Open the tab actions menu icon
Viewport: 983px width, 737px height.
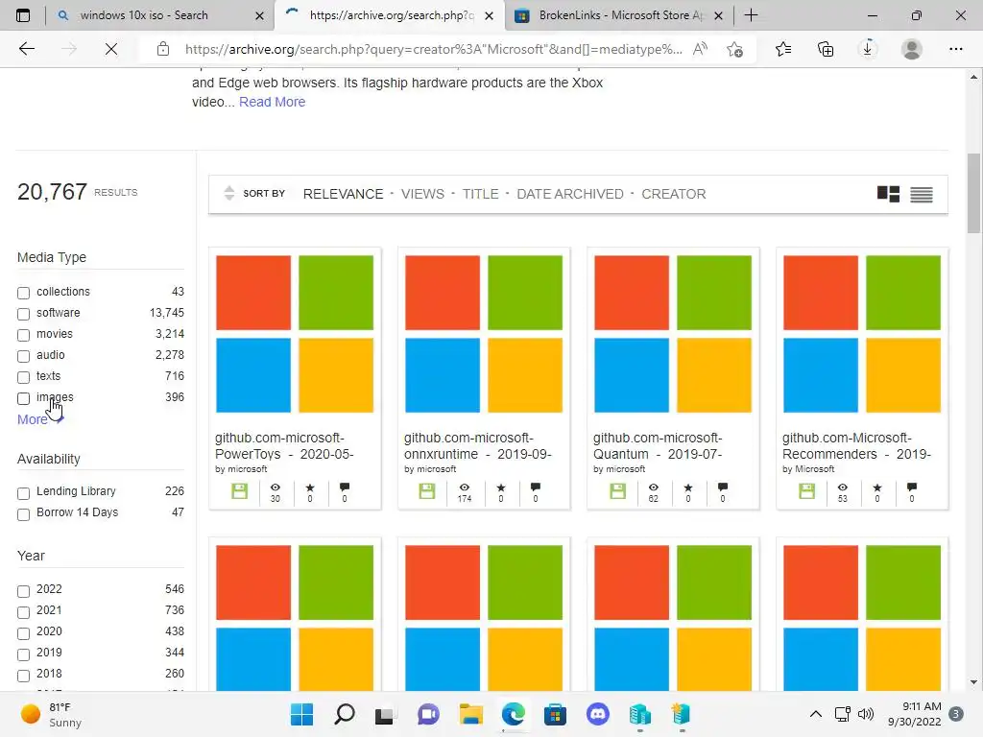point(23,15)
